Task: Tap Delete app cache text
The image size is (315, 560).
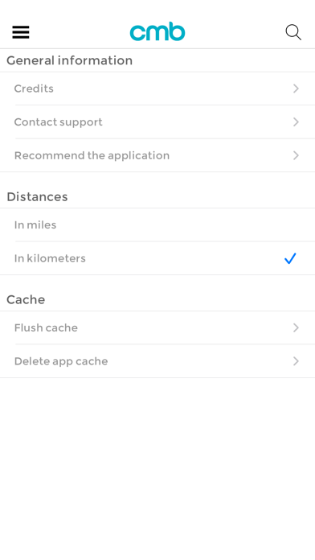Action: [x=61, y=361]
